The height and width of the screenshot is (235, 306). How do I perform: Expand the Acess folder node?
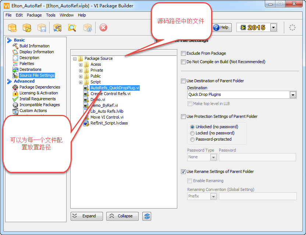81,65
